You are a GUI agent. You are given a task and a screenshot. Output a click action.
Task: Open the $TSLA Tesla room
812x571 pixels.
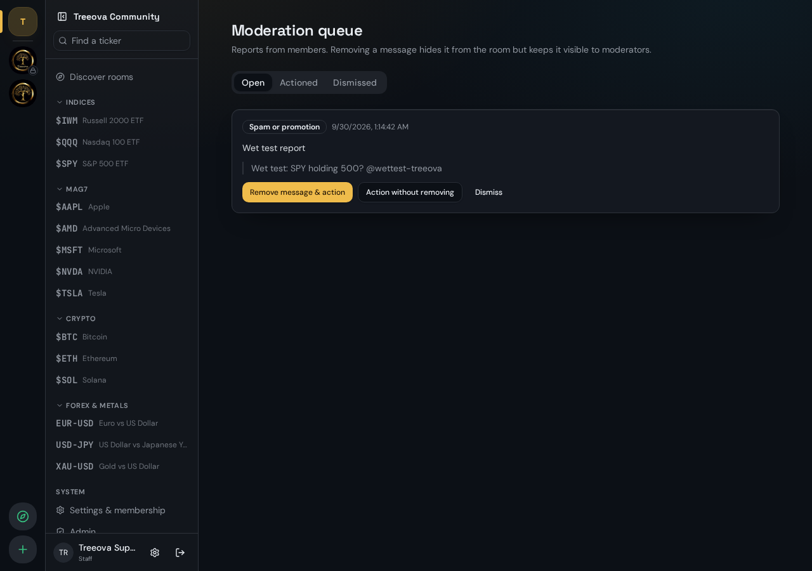(x=122, y=293)
